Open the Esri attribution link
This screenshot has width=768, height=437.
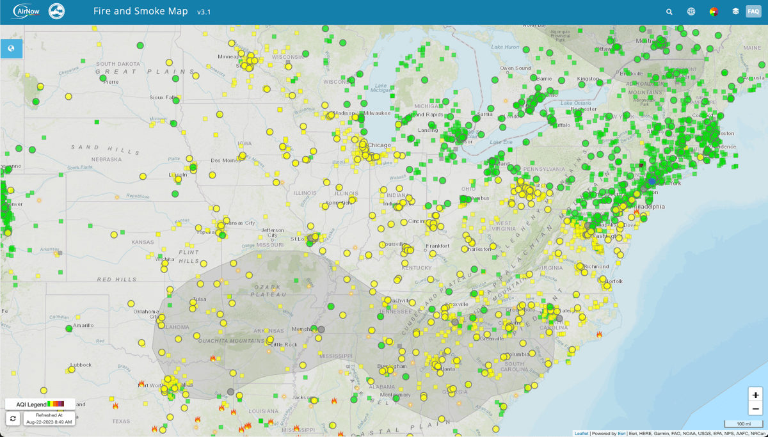(x=621, y=434)
